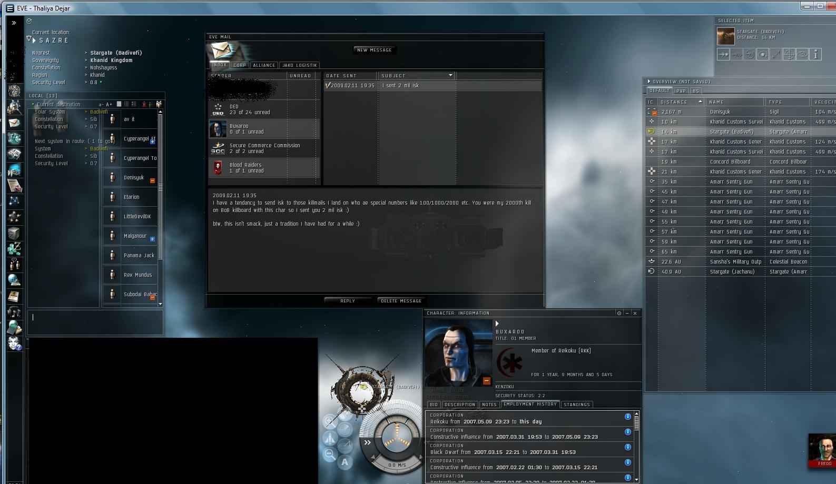
Task: Open the Buxaroo character menu triangle
Action: click(497, 324)
